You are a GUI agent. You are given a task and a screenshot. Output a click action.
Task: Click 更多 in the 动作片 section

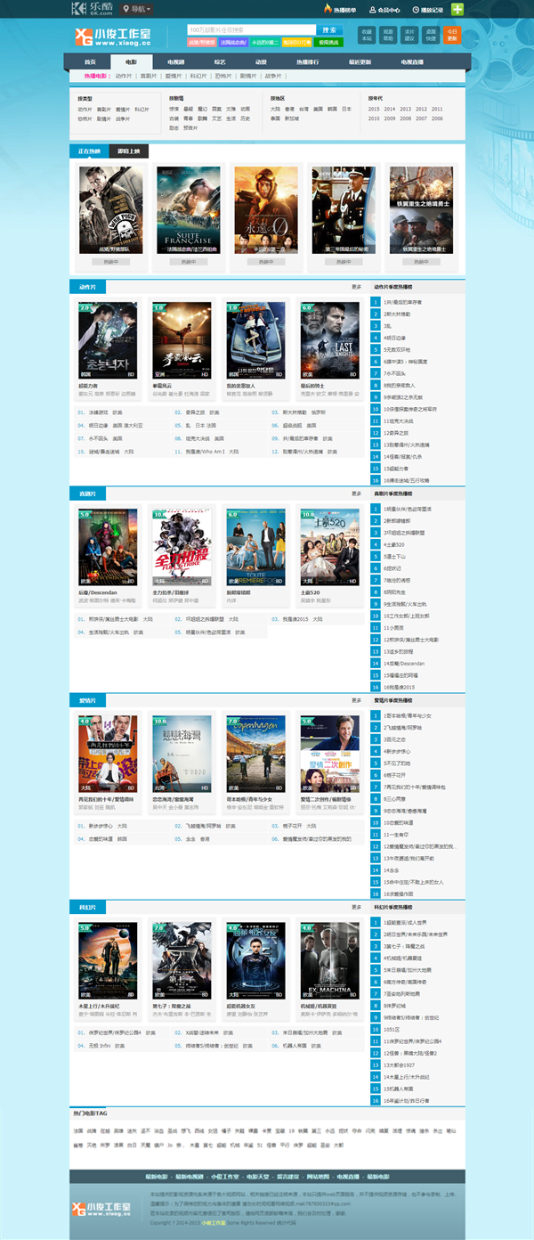pos(357,287)
